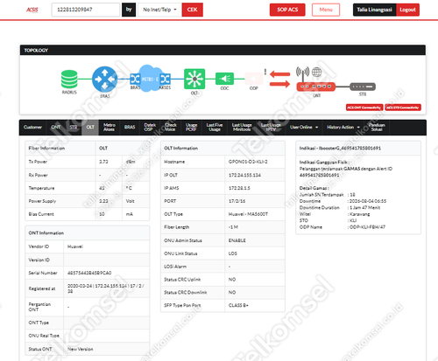Screen dimensions: 438x361
Task: Select the blue BRAS router icon
Action: [x=104, y=79]
